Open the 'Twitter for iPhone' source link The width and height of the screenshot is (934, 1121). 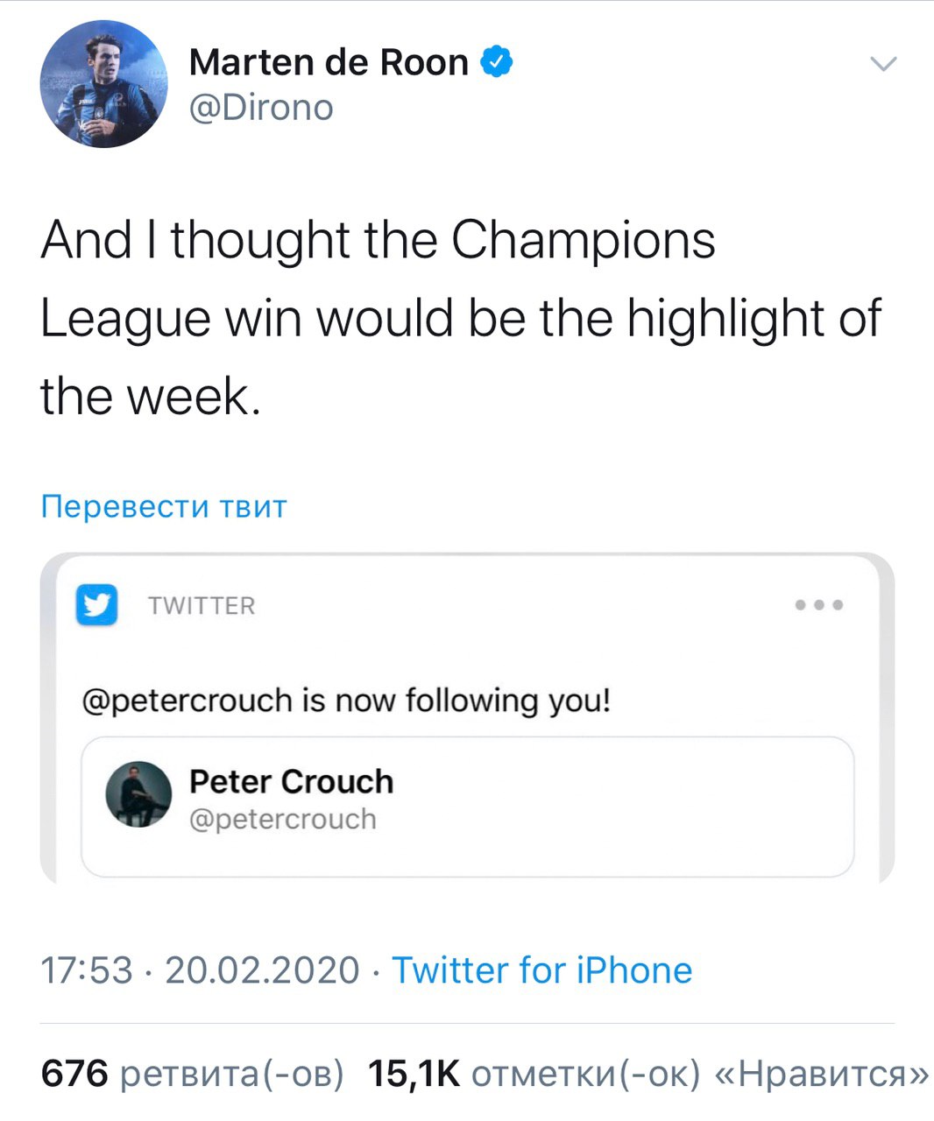[541, 970]
